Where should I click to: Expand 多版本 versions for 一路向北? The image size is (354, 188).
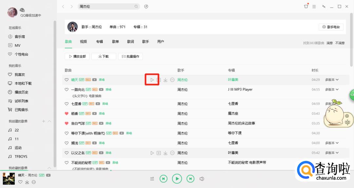332,89
